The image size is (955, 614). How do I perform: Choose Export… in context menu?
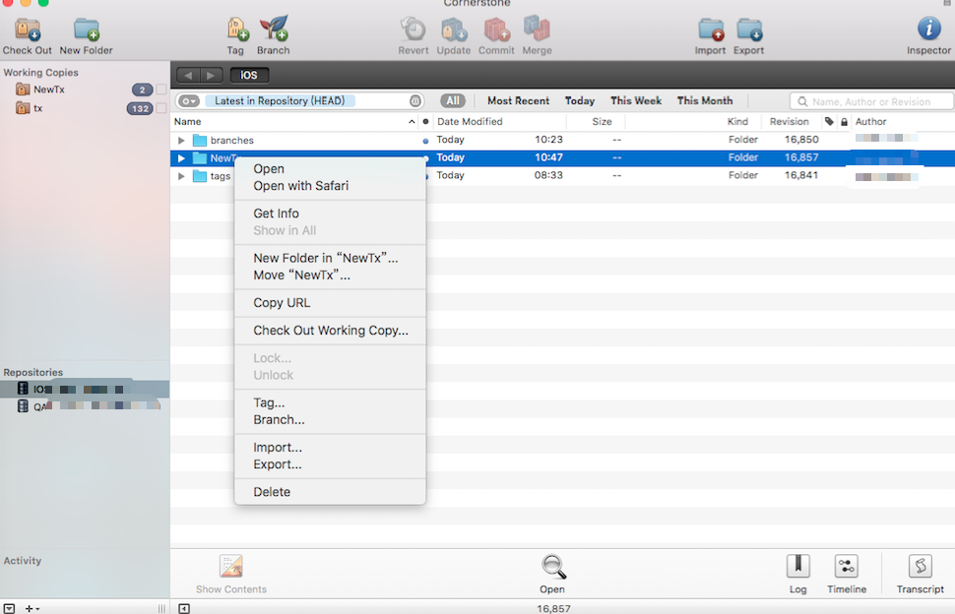click(330, 464)
